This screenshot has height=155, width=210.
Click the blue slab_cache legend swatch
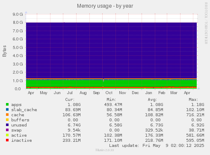click(7, 109)
